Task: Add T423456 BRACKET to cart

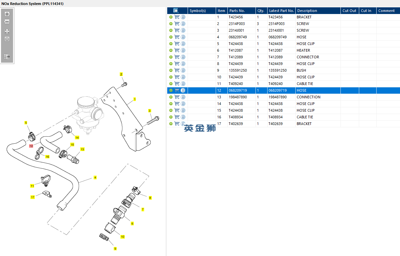Action: (177, 17)
